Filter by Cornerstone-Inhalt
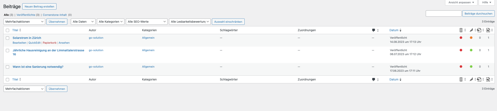497x111 pixels. pos(55,15)
